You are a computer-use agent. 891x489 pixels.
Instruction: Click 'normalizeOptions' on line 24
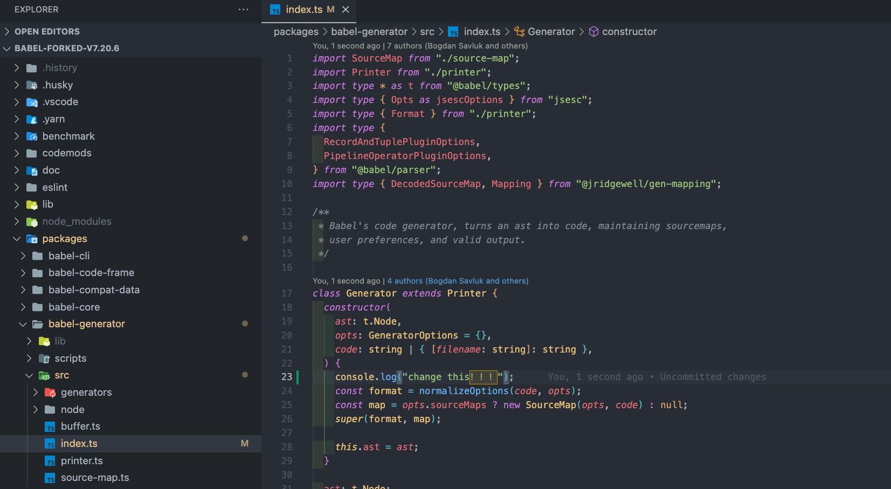[x=464, y=391]
